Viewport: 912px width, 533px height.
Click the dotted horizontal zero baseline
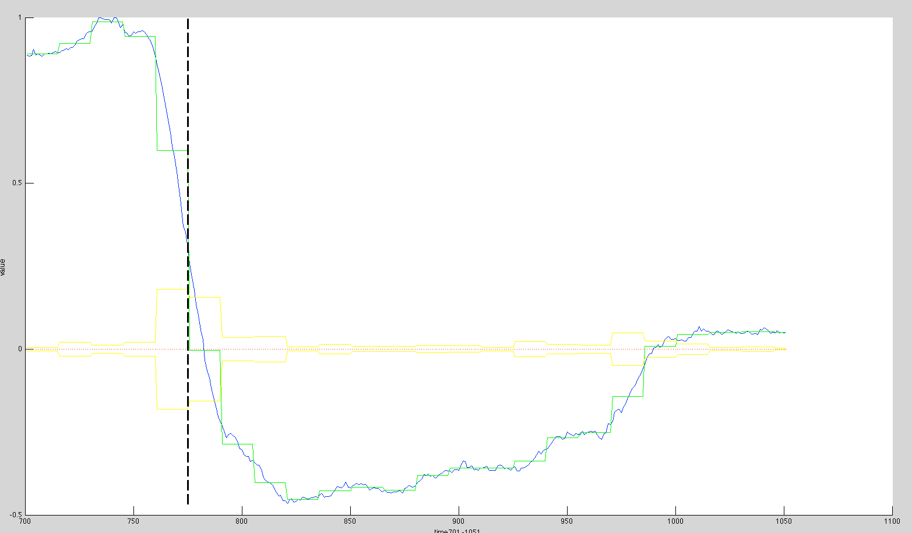click(x=408, y=349)
